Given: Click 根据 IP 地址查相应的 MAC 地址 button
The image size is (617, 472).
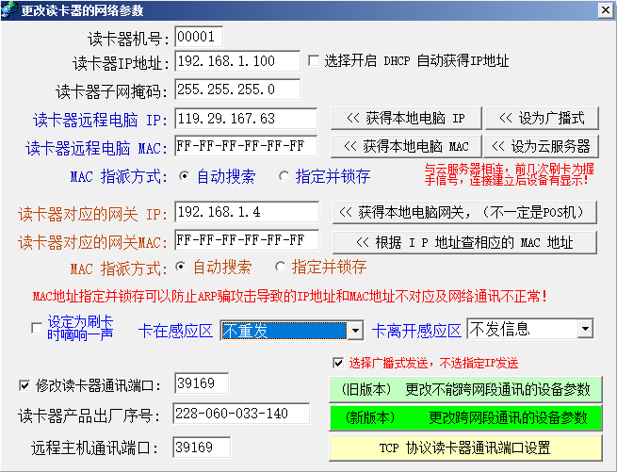Looking at the screenshot, I should tap(463, 241).
